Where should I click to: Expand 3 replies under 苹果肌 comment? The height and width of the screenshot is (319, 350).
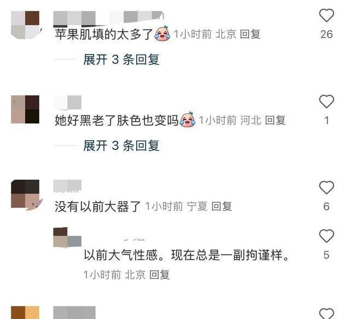(x=121, y=60)
